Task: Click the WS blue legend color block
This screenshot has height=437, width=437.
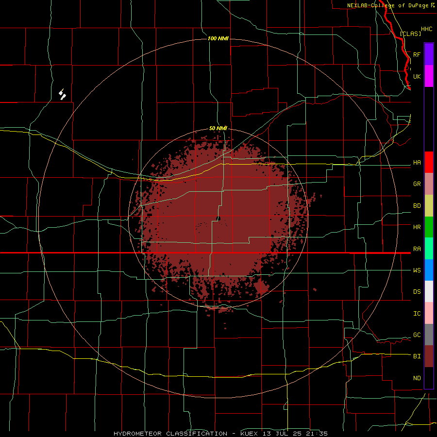Action: (x=429, y=270)
